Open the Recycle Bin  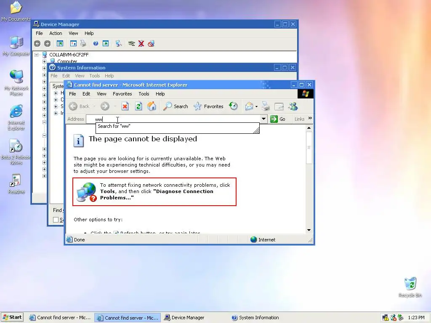(x=410, y=287)
